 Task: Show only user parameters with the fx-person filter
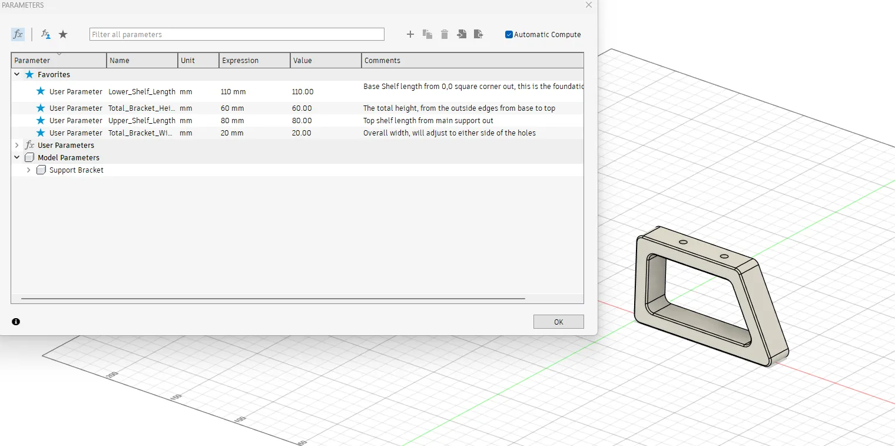pos(45,34)
